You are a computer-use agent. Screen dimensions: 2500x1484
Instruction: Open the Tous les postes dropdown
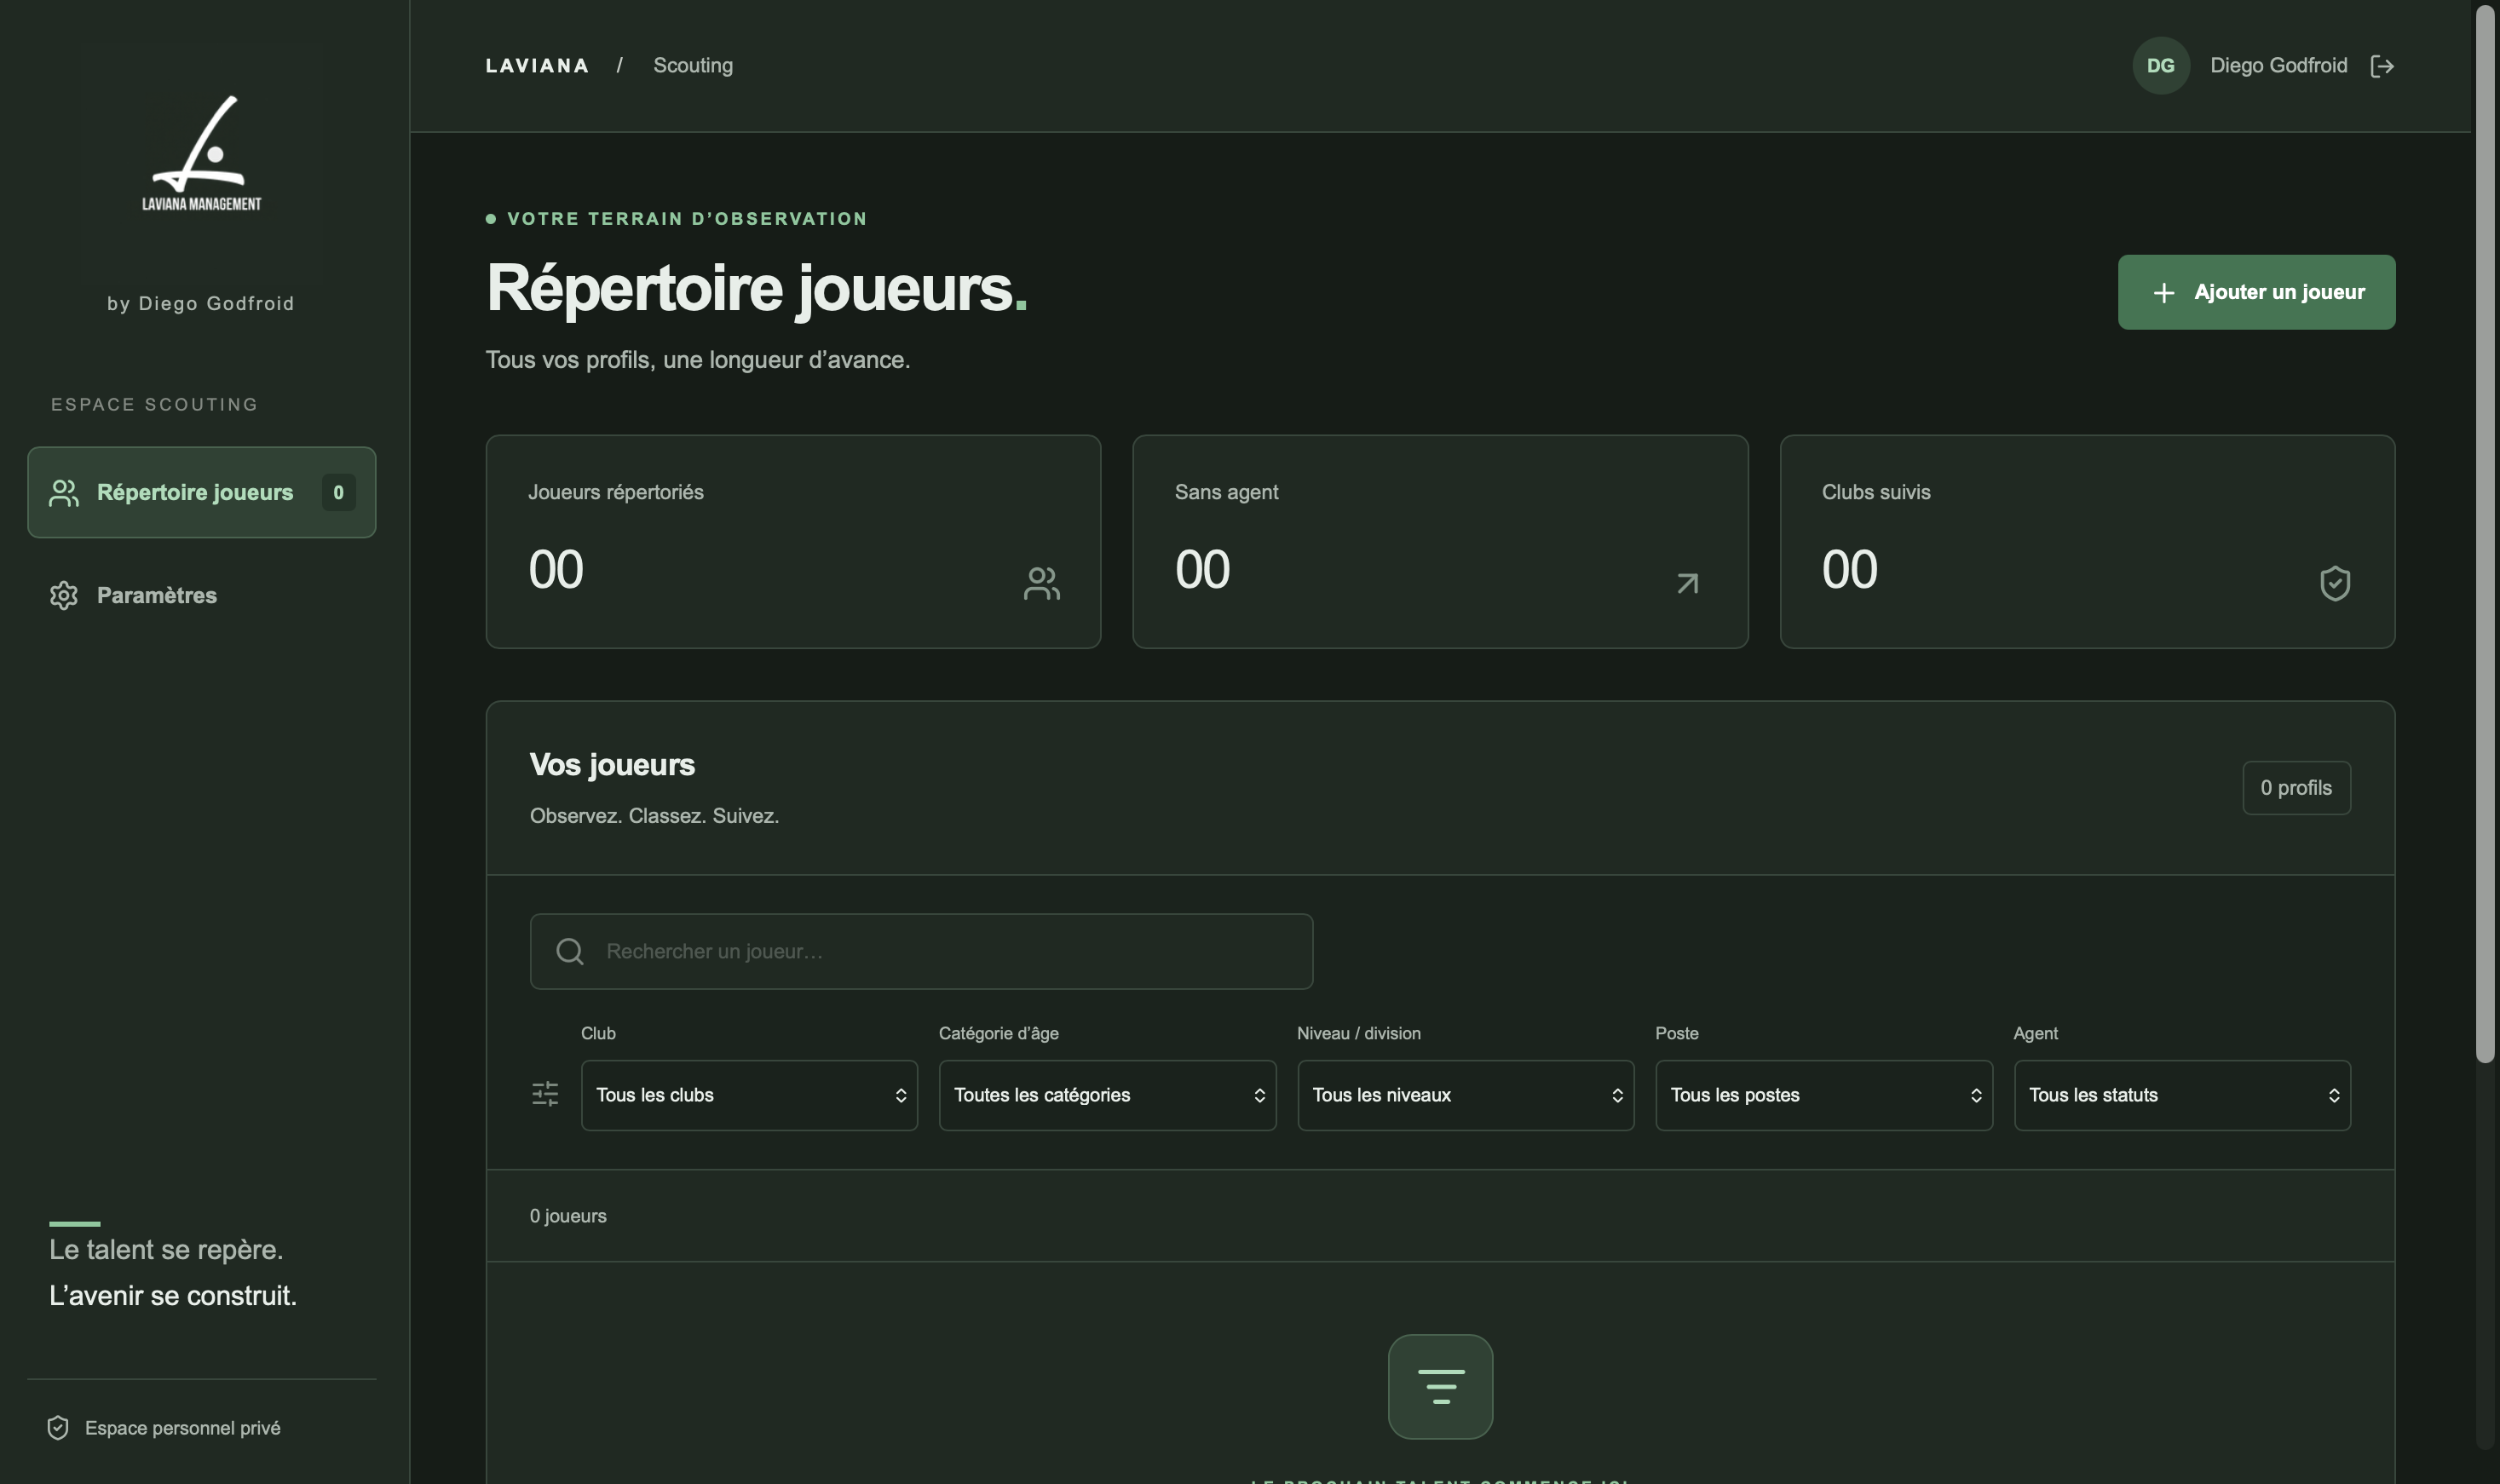click(1823, 1095)
